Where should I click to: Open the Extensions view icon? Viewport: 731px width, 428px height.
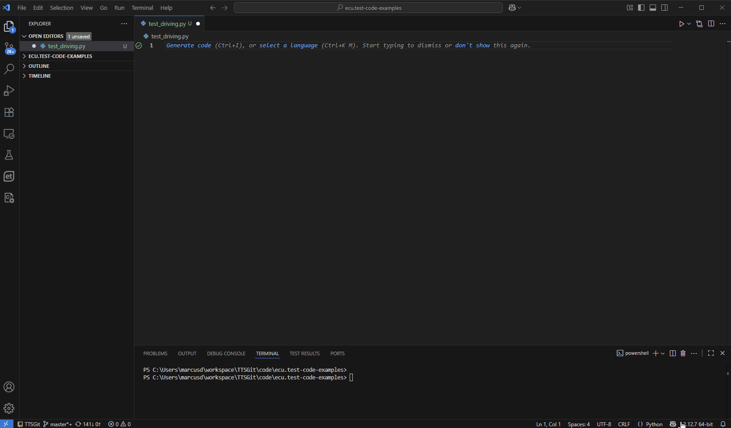pos(9,112)
